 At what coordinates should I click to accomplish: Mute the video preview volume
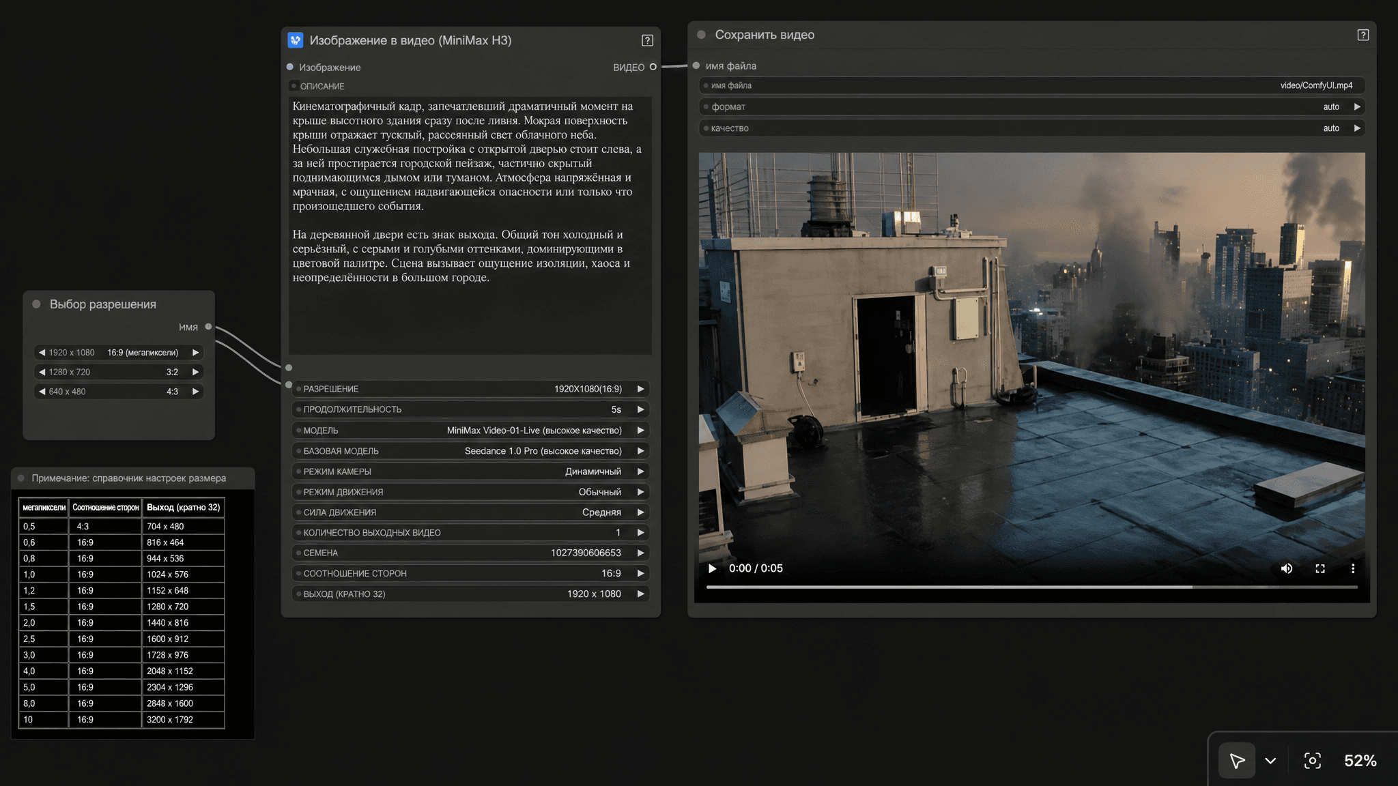1286,568
